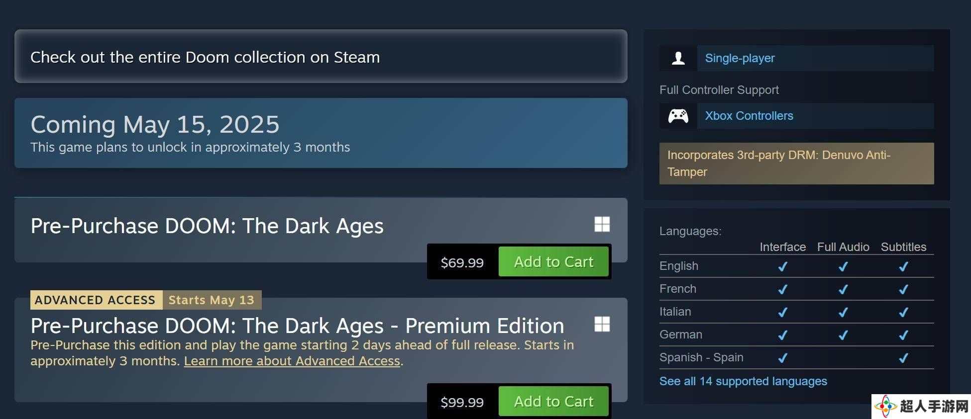The height and width of the screenshot is (419, 971).
Task: Click the French Full Audio checkmark
Action: (x=843, y=289)
